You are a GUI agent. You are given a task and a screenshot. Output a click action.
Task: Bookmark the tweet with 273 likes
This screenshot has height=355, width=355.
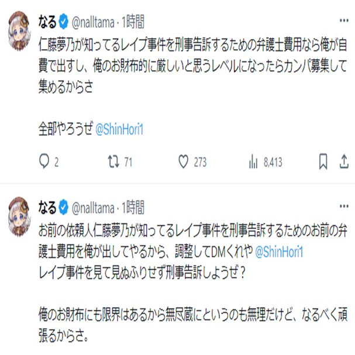pyautogui.click(x=321, y=161)
